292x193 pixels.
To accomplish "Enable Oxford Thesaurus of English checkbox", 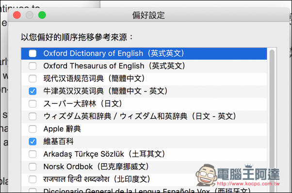I will pos(32,66).
